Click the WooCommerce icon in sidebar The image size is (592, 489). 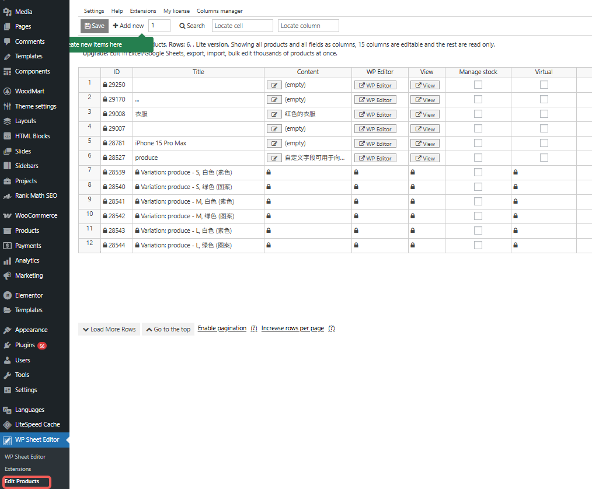pos(8,215)
